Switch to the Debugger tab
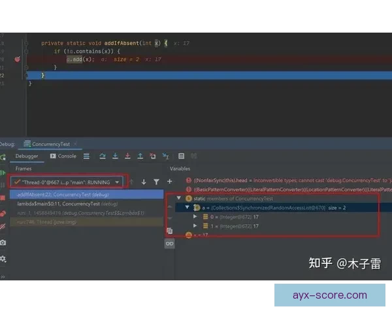 tap(27, 156)
